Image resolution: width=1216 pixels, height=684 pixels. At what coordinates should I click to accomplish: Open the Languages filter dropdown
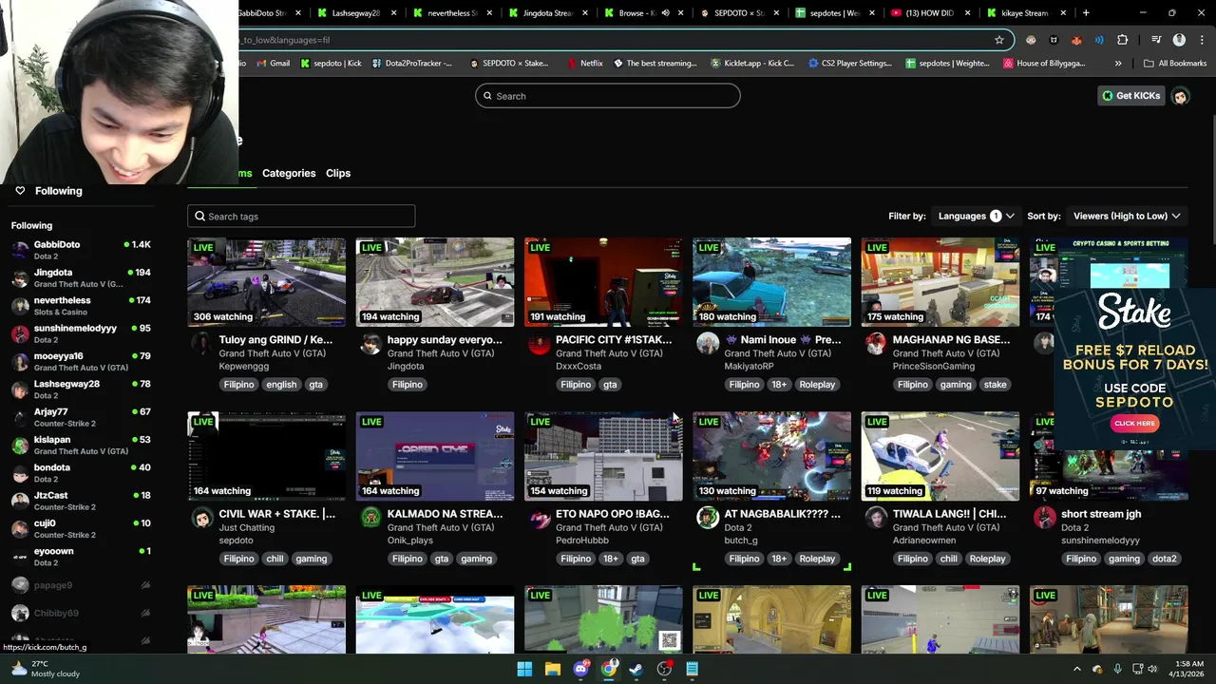[x=977, y=216]
